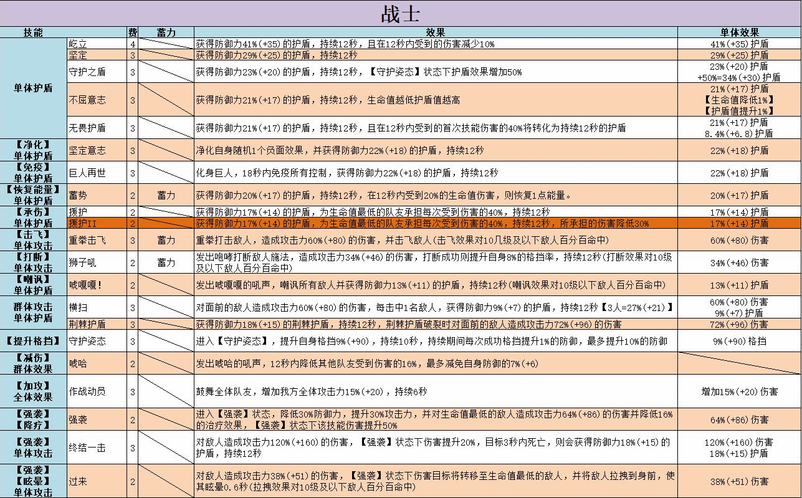The image size is (802, 498).
Task: Click the effect text starting 发出咆哮打断敌人施法
Action: pyautogui.click(x=434, y=262)
